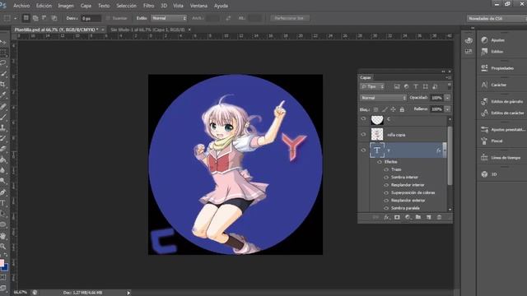
Task: Create a new layer in Capas panel
Action: pyautogui.click(x=428, y=217)
